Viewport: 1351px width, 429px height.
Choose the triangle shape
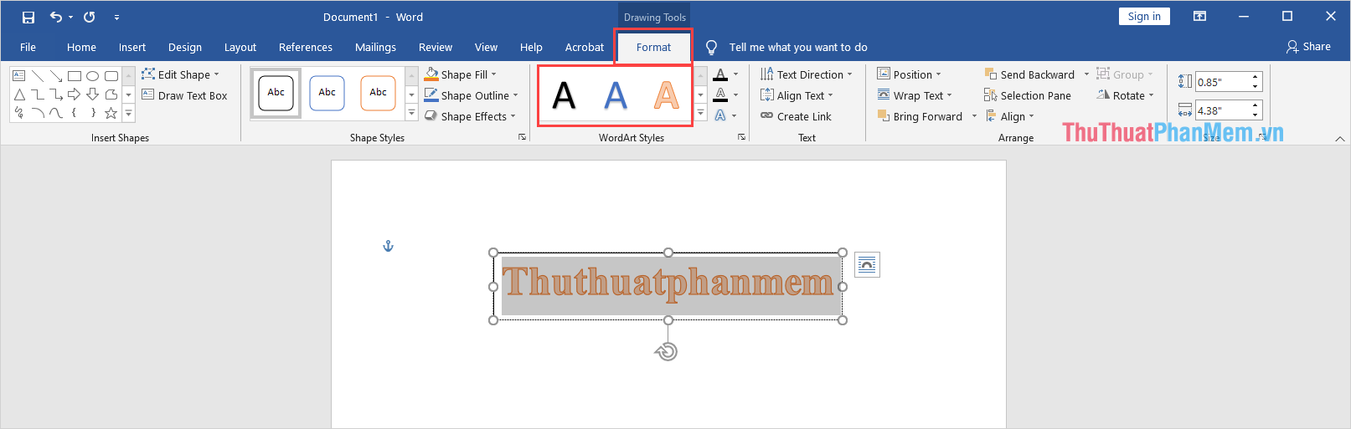click(x=19, y=94)
